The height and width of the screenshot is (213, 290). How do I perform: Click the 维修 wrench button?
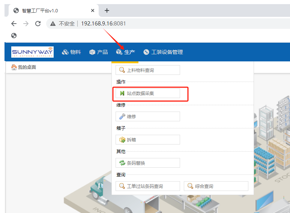point(147,116)
